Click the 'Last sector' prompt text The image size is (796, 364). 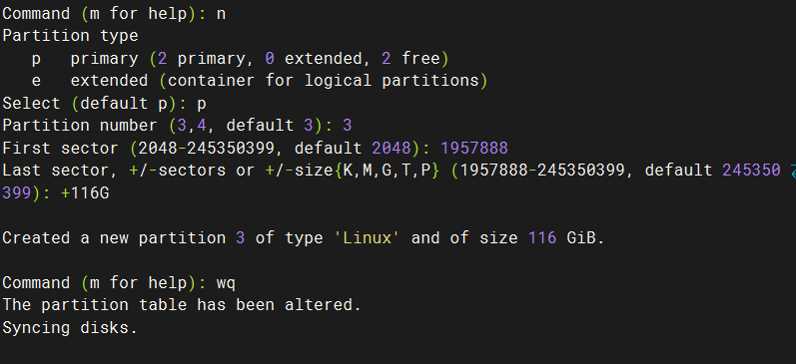55,171
